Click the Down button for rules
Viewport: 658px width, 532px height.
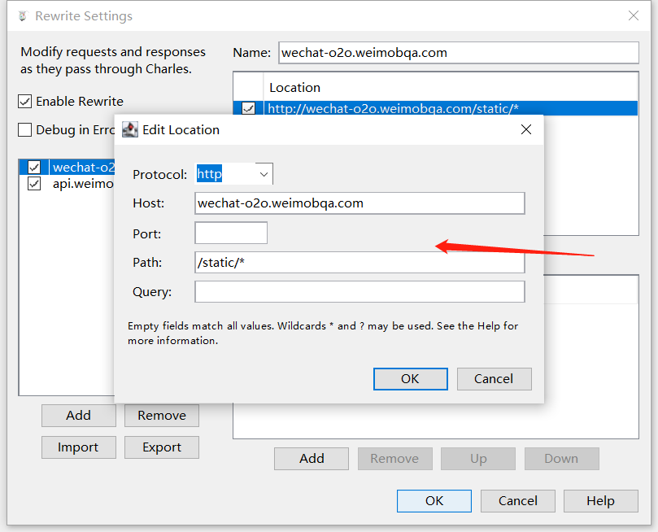click(x=561, y=459)
